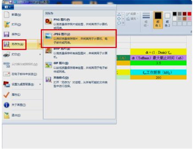193x149 pixels.
Task: Select the triangle shape in ribbon
Action: 119,14
